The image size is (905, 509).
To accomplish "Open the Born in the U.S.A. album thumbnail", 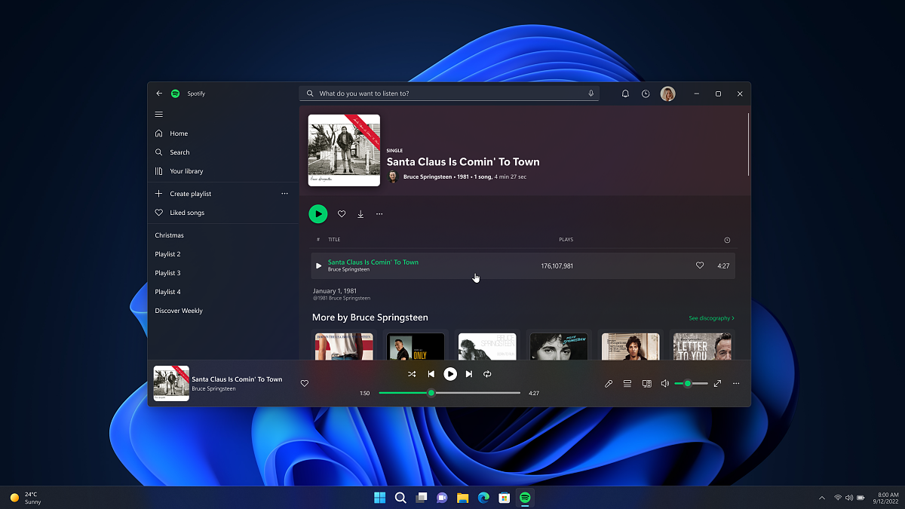I will click(x=344, y=346).
